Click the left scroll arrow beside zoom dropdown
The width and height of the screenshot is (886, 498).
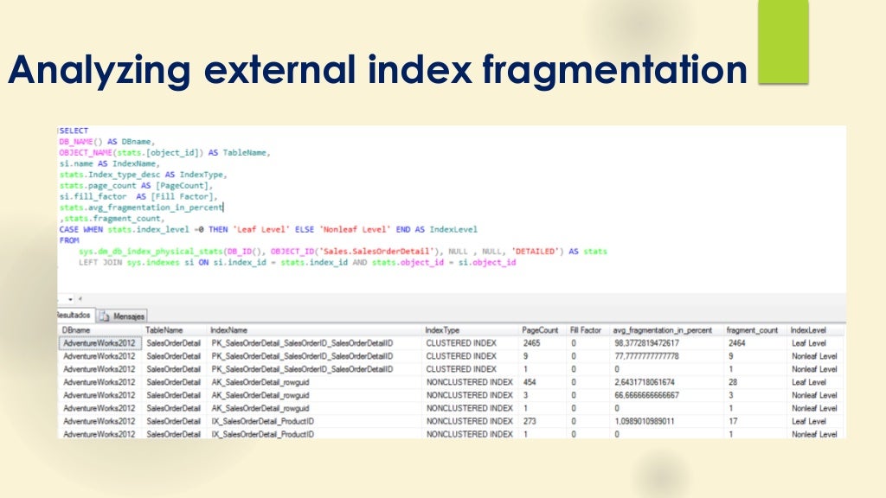click(x=80, y=298)
